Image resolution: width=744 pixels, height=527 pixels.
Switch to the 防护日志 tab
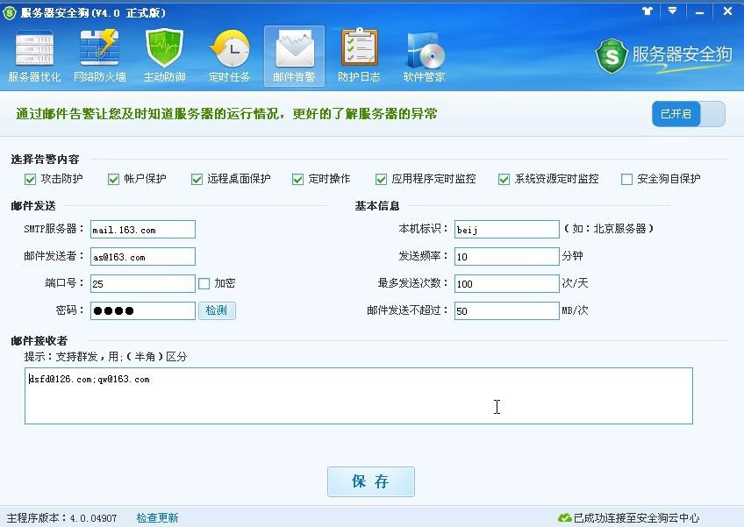[359, 54]
